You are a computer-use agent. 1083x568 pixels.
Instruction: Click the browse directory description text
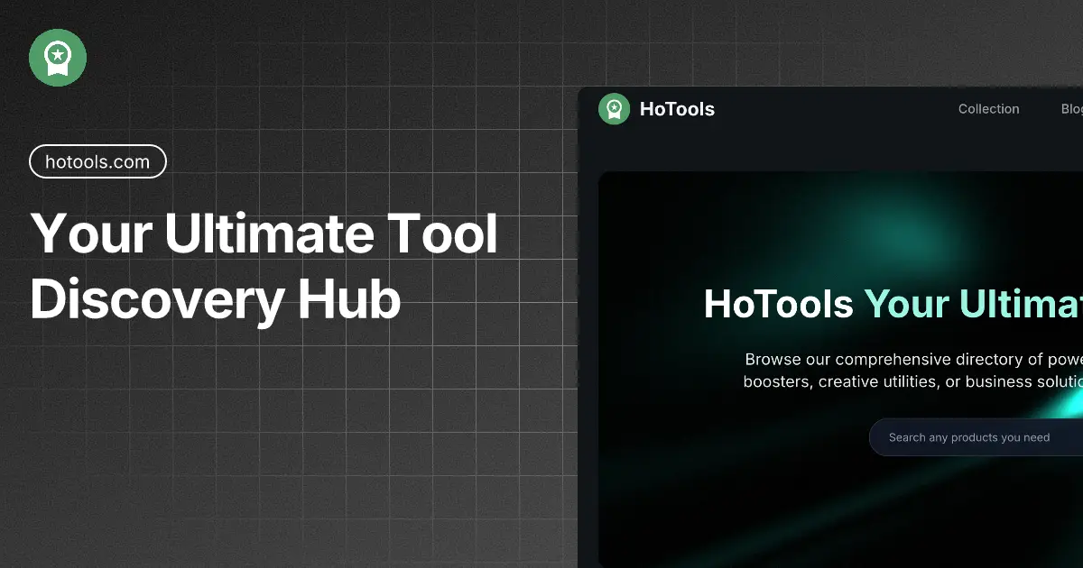[x=912, y=370]
